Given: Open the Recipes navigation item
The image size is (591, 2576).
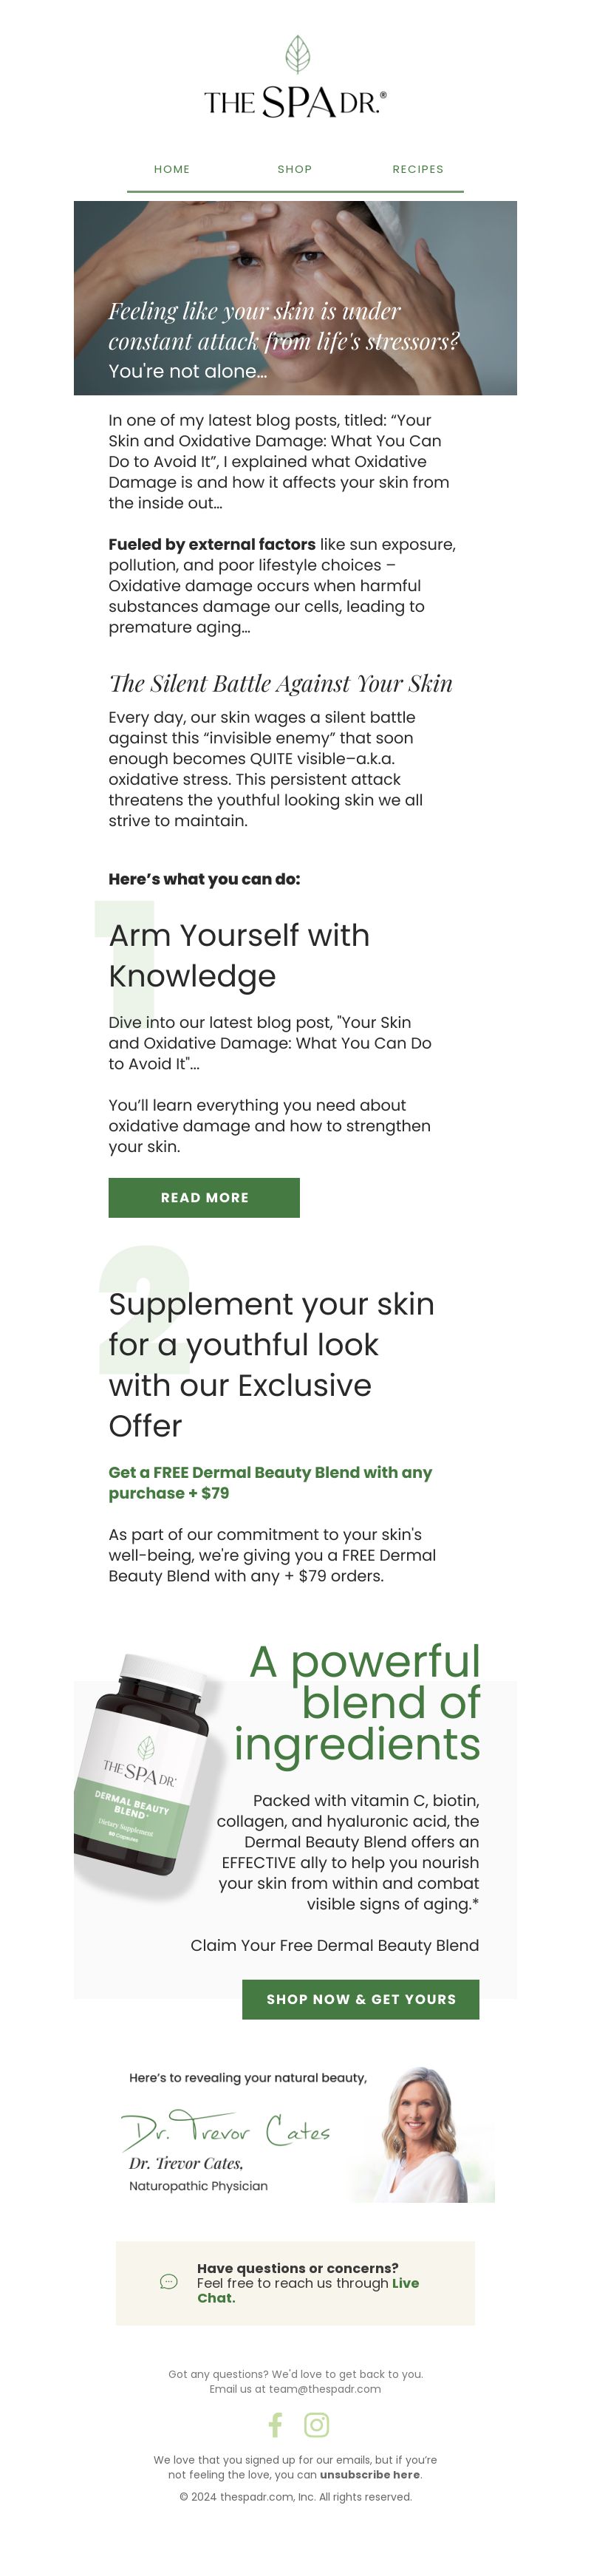Looking at the screenshot, I should coord(418,169).
